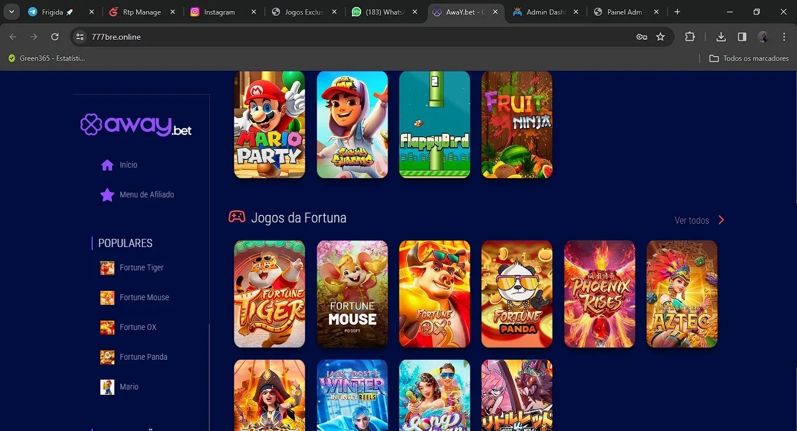The width and height of the screenshot is (797, 431).
Task: Click the Menu de Afiliado star icon
Action: pyautogui.click(x=107, y=194)
